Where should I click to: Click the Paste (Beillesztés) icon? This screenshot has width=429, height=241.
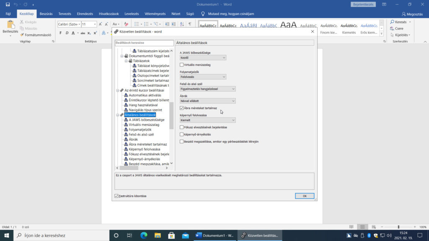[10, 25]
